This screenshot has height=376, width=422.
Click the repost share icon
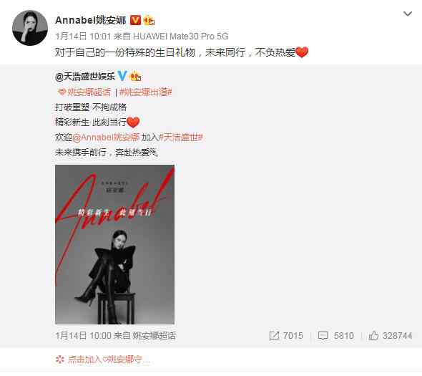274,335
